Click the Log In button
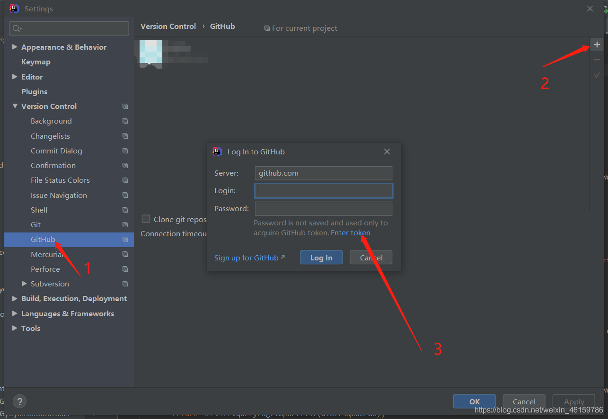 click(x=321, y=258)
